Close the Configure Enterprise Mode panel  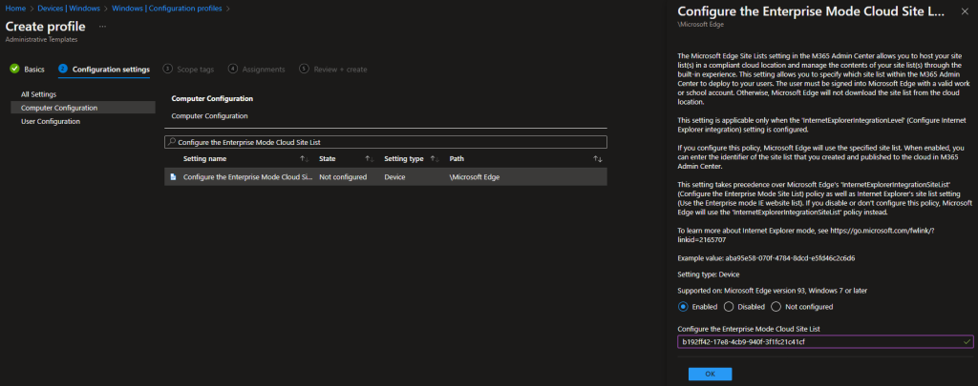965,11
